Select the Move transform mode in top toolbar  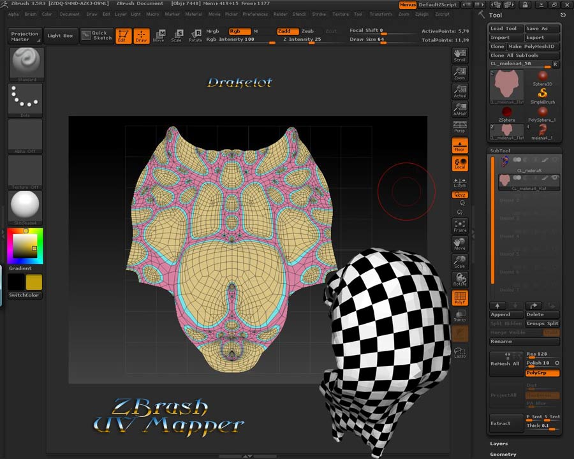tap(159, 36)
